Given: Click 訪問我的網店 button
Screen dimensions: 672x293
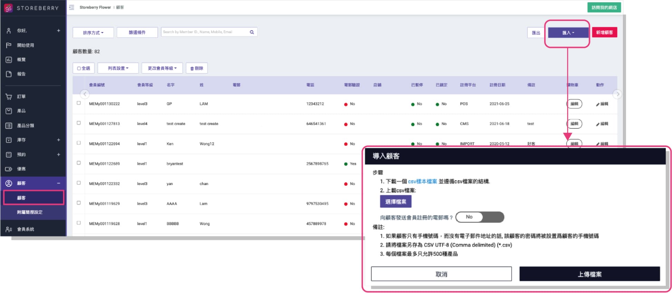Looking at the screenshot, I should tap(604, 7).
